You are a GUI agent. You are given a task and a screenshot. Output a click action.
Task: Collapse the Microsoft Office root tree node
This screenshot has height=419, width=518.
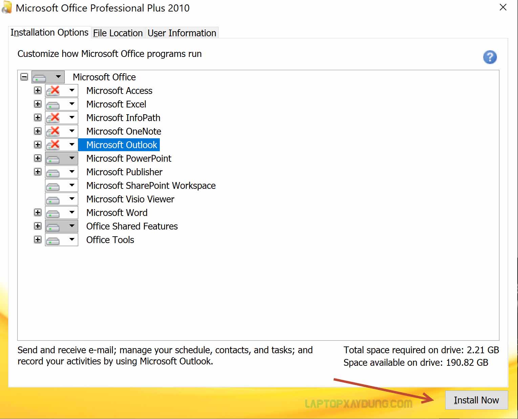pos(24,77)
